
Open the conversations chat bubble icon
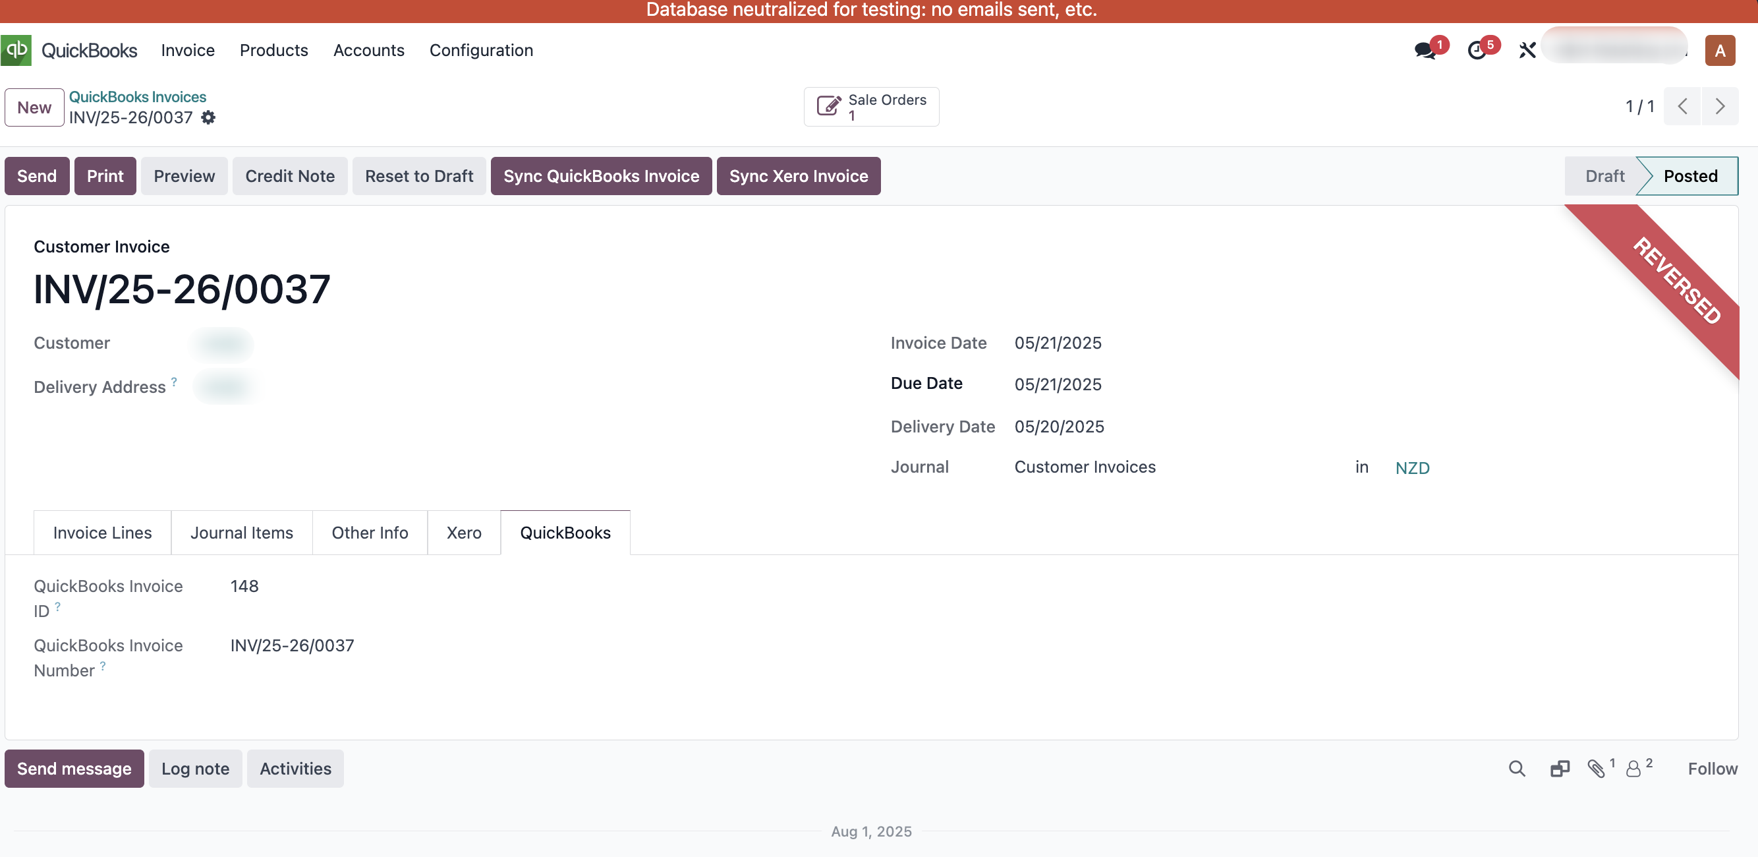coord(1425,51)
